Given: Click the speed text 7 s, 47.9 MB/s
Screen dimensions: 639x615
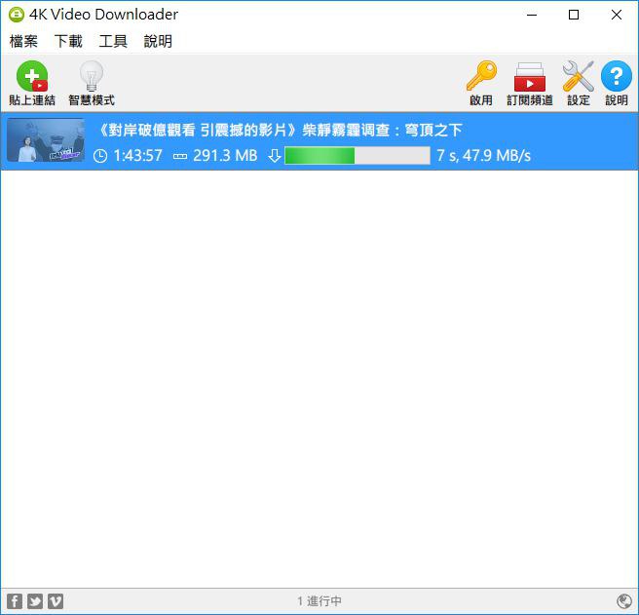Looking at the screenshot, I should pos(484,156).
